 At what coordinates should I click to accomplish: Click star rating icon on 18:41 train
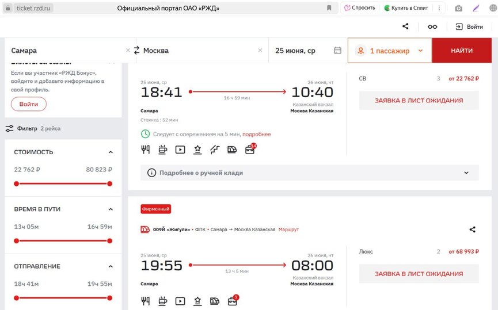point(197,150)
